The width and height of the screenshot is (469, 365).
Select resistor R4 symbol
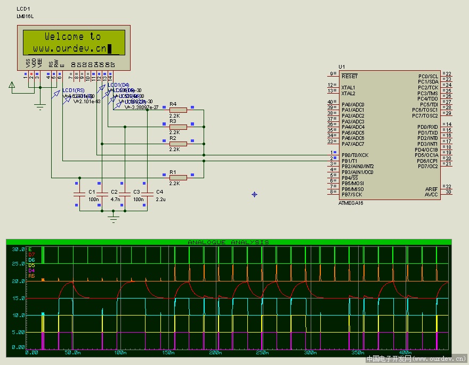click(x=178, y=110)
